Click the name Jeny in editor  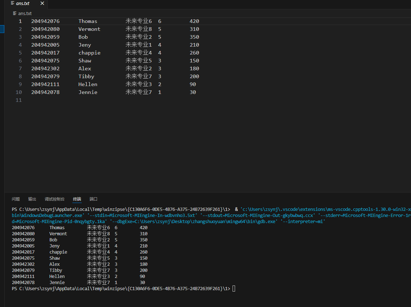click(85, 45)
